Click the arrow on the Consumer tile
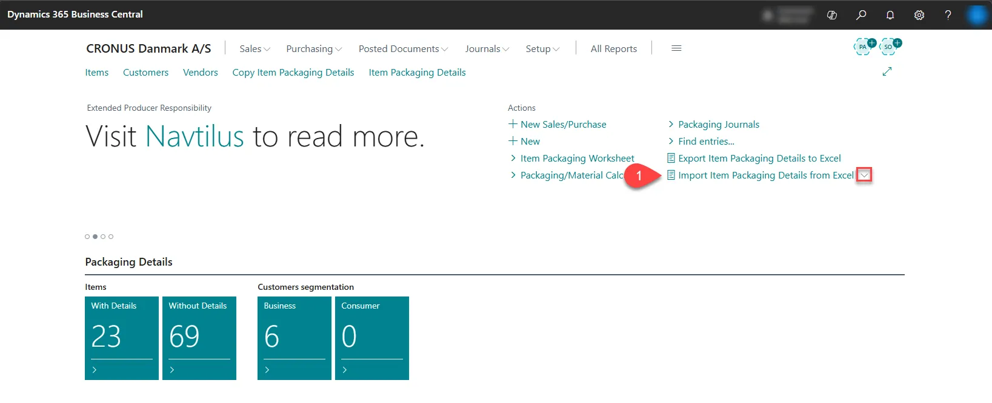 (x=345, y=370)
